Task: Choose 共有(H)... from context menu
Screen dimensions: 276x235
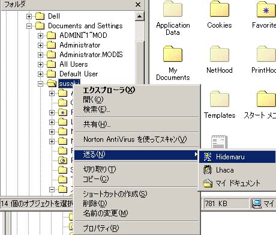Action: (137, 124)
